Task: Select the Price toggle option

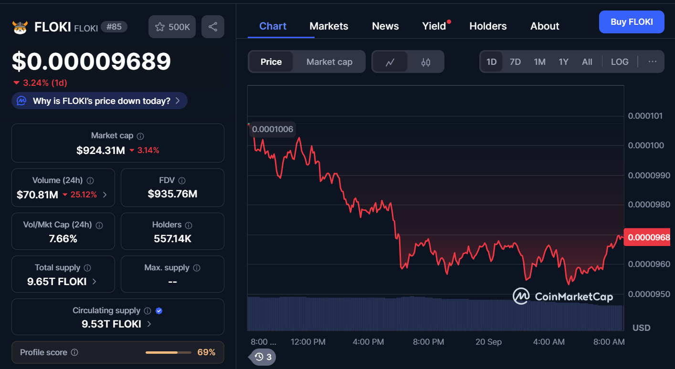Action: (271, 62)
